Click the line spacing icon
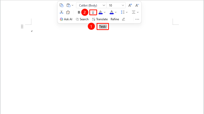Screen dimensions: 204x114 [122, 12]
